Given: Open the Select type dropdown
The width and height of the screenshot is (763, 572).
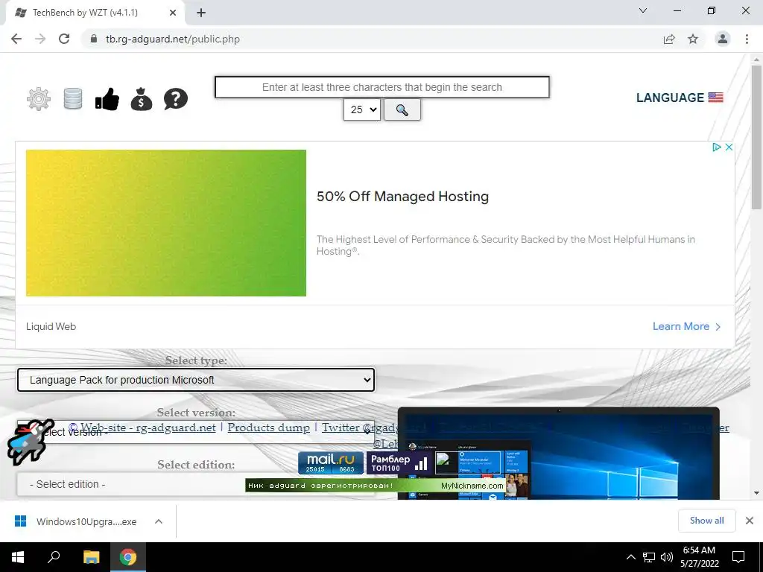Looking at the screenshot, I should click(x=196, y=380).
